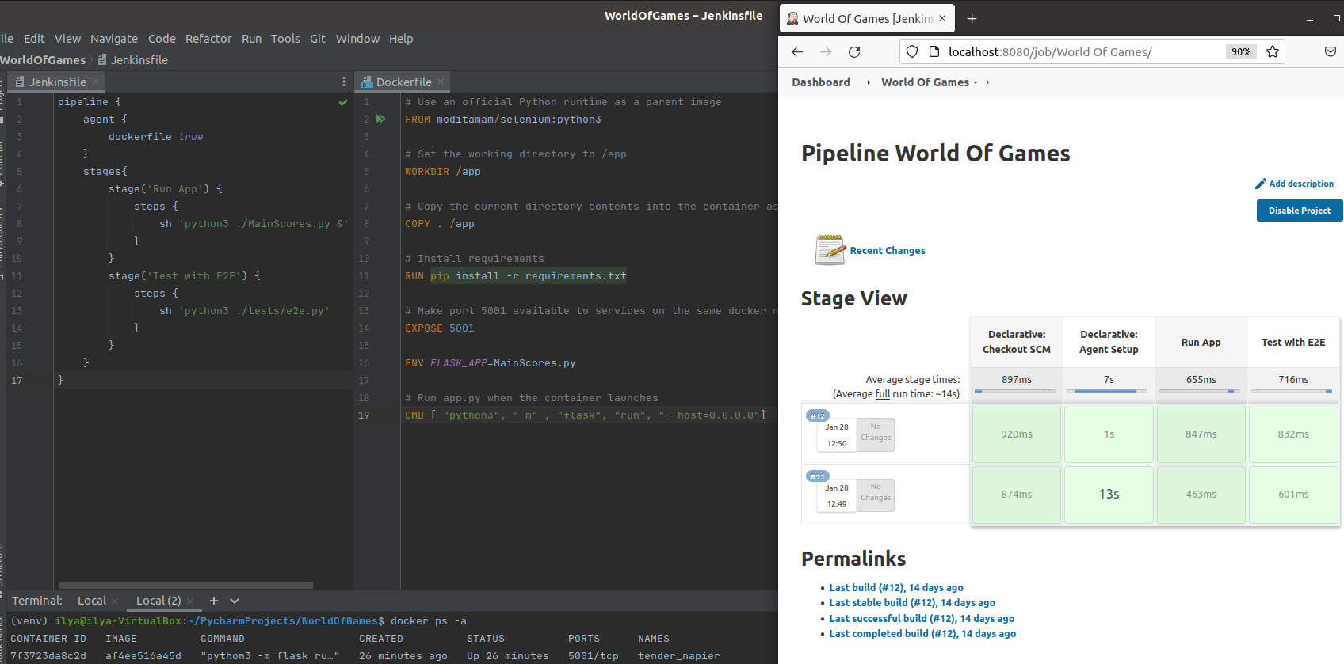Image resolution: width=1344 pixels, height=664 pixels.
Task: Go forward in the browser
Action: (826, 52)
